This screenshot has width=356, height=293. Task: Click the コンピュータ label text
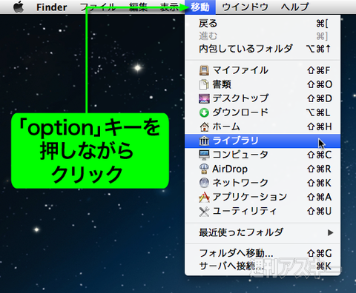pyautogui.click(x=240, y=155)
